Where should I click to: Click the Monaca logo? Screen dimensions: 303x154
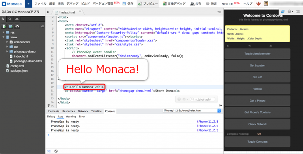(x=12, y=4)
